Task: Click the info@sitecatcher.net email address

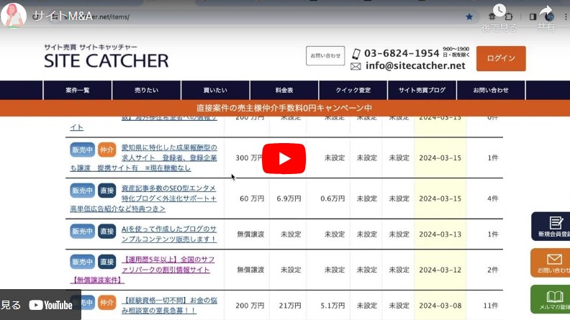Action: (x=415, y=65)
